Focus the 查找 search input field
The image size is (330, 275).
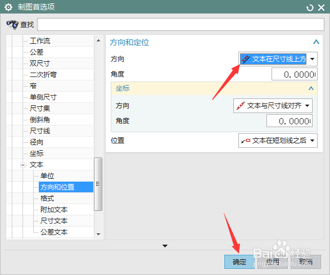[x=180, y=24]
